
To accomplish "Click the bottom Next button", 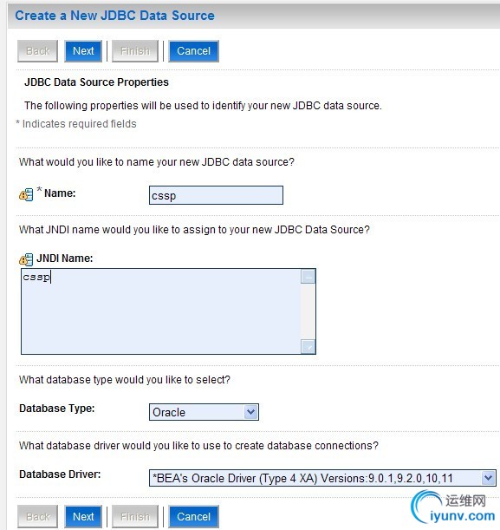I will 83,516.
